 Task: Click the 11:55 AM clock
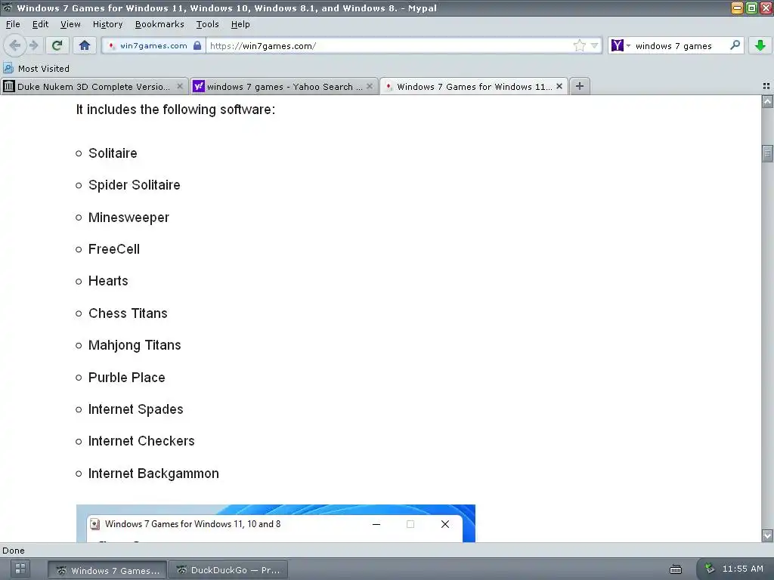(742, 569)
